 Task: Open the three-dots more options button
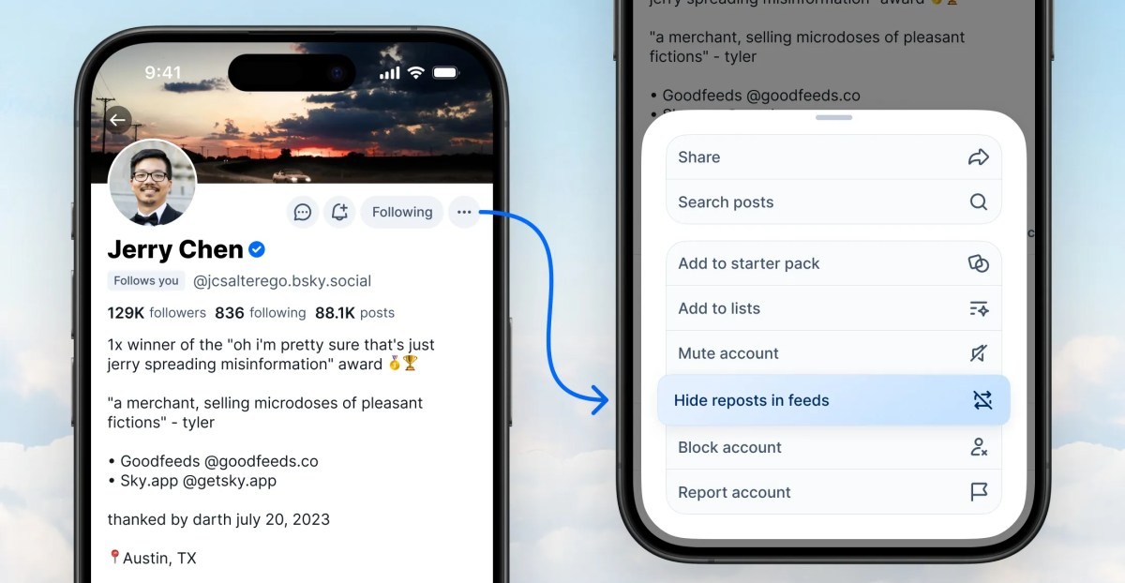pyautogui.click(x=464, y=212)
